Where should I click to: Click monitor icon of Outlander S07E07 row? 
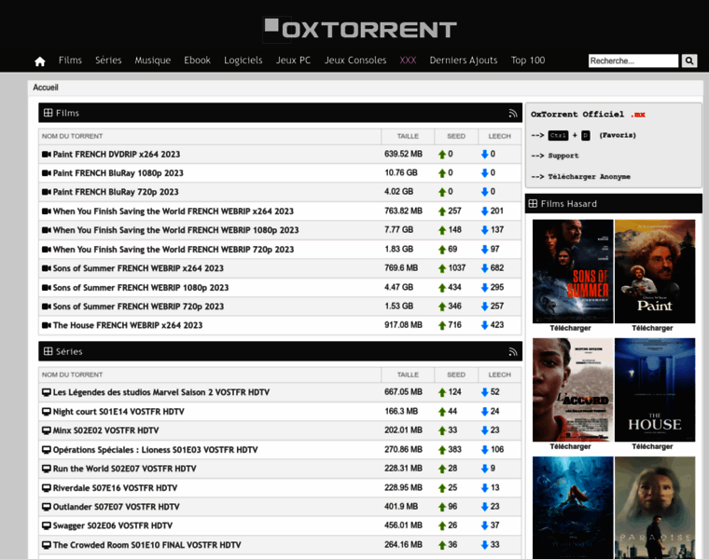tap(47, 507)
